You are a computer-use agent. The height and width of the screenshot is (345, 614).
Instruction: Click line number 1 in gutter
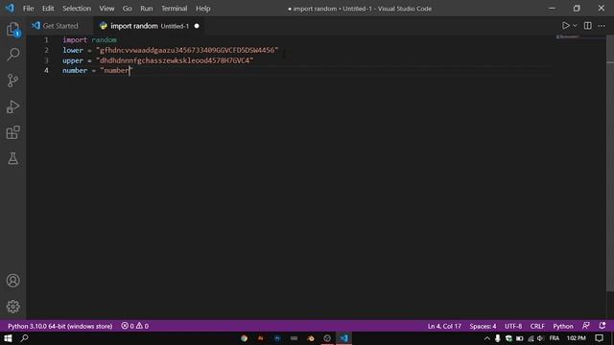[x=46, y=40]
